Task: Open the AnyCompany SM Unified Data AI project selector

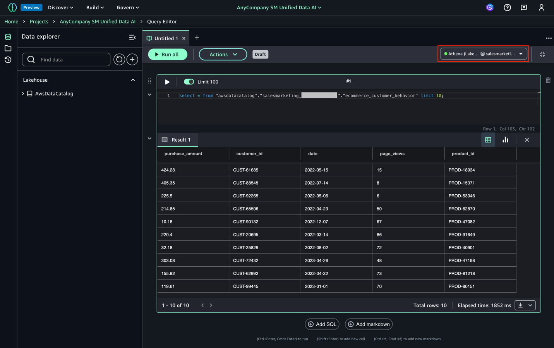Action: [279, 7]
